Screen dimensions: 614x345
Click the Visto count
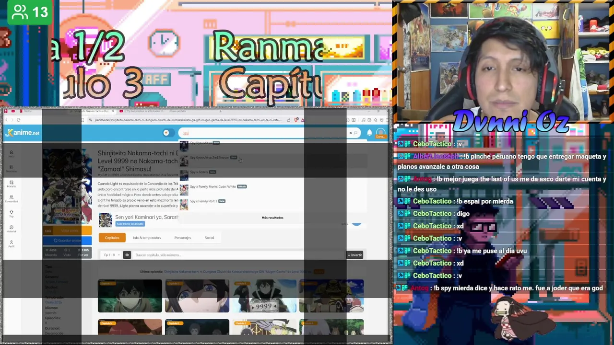tap(67, 253)
